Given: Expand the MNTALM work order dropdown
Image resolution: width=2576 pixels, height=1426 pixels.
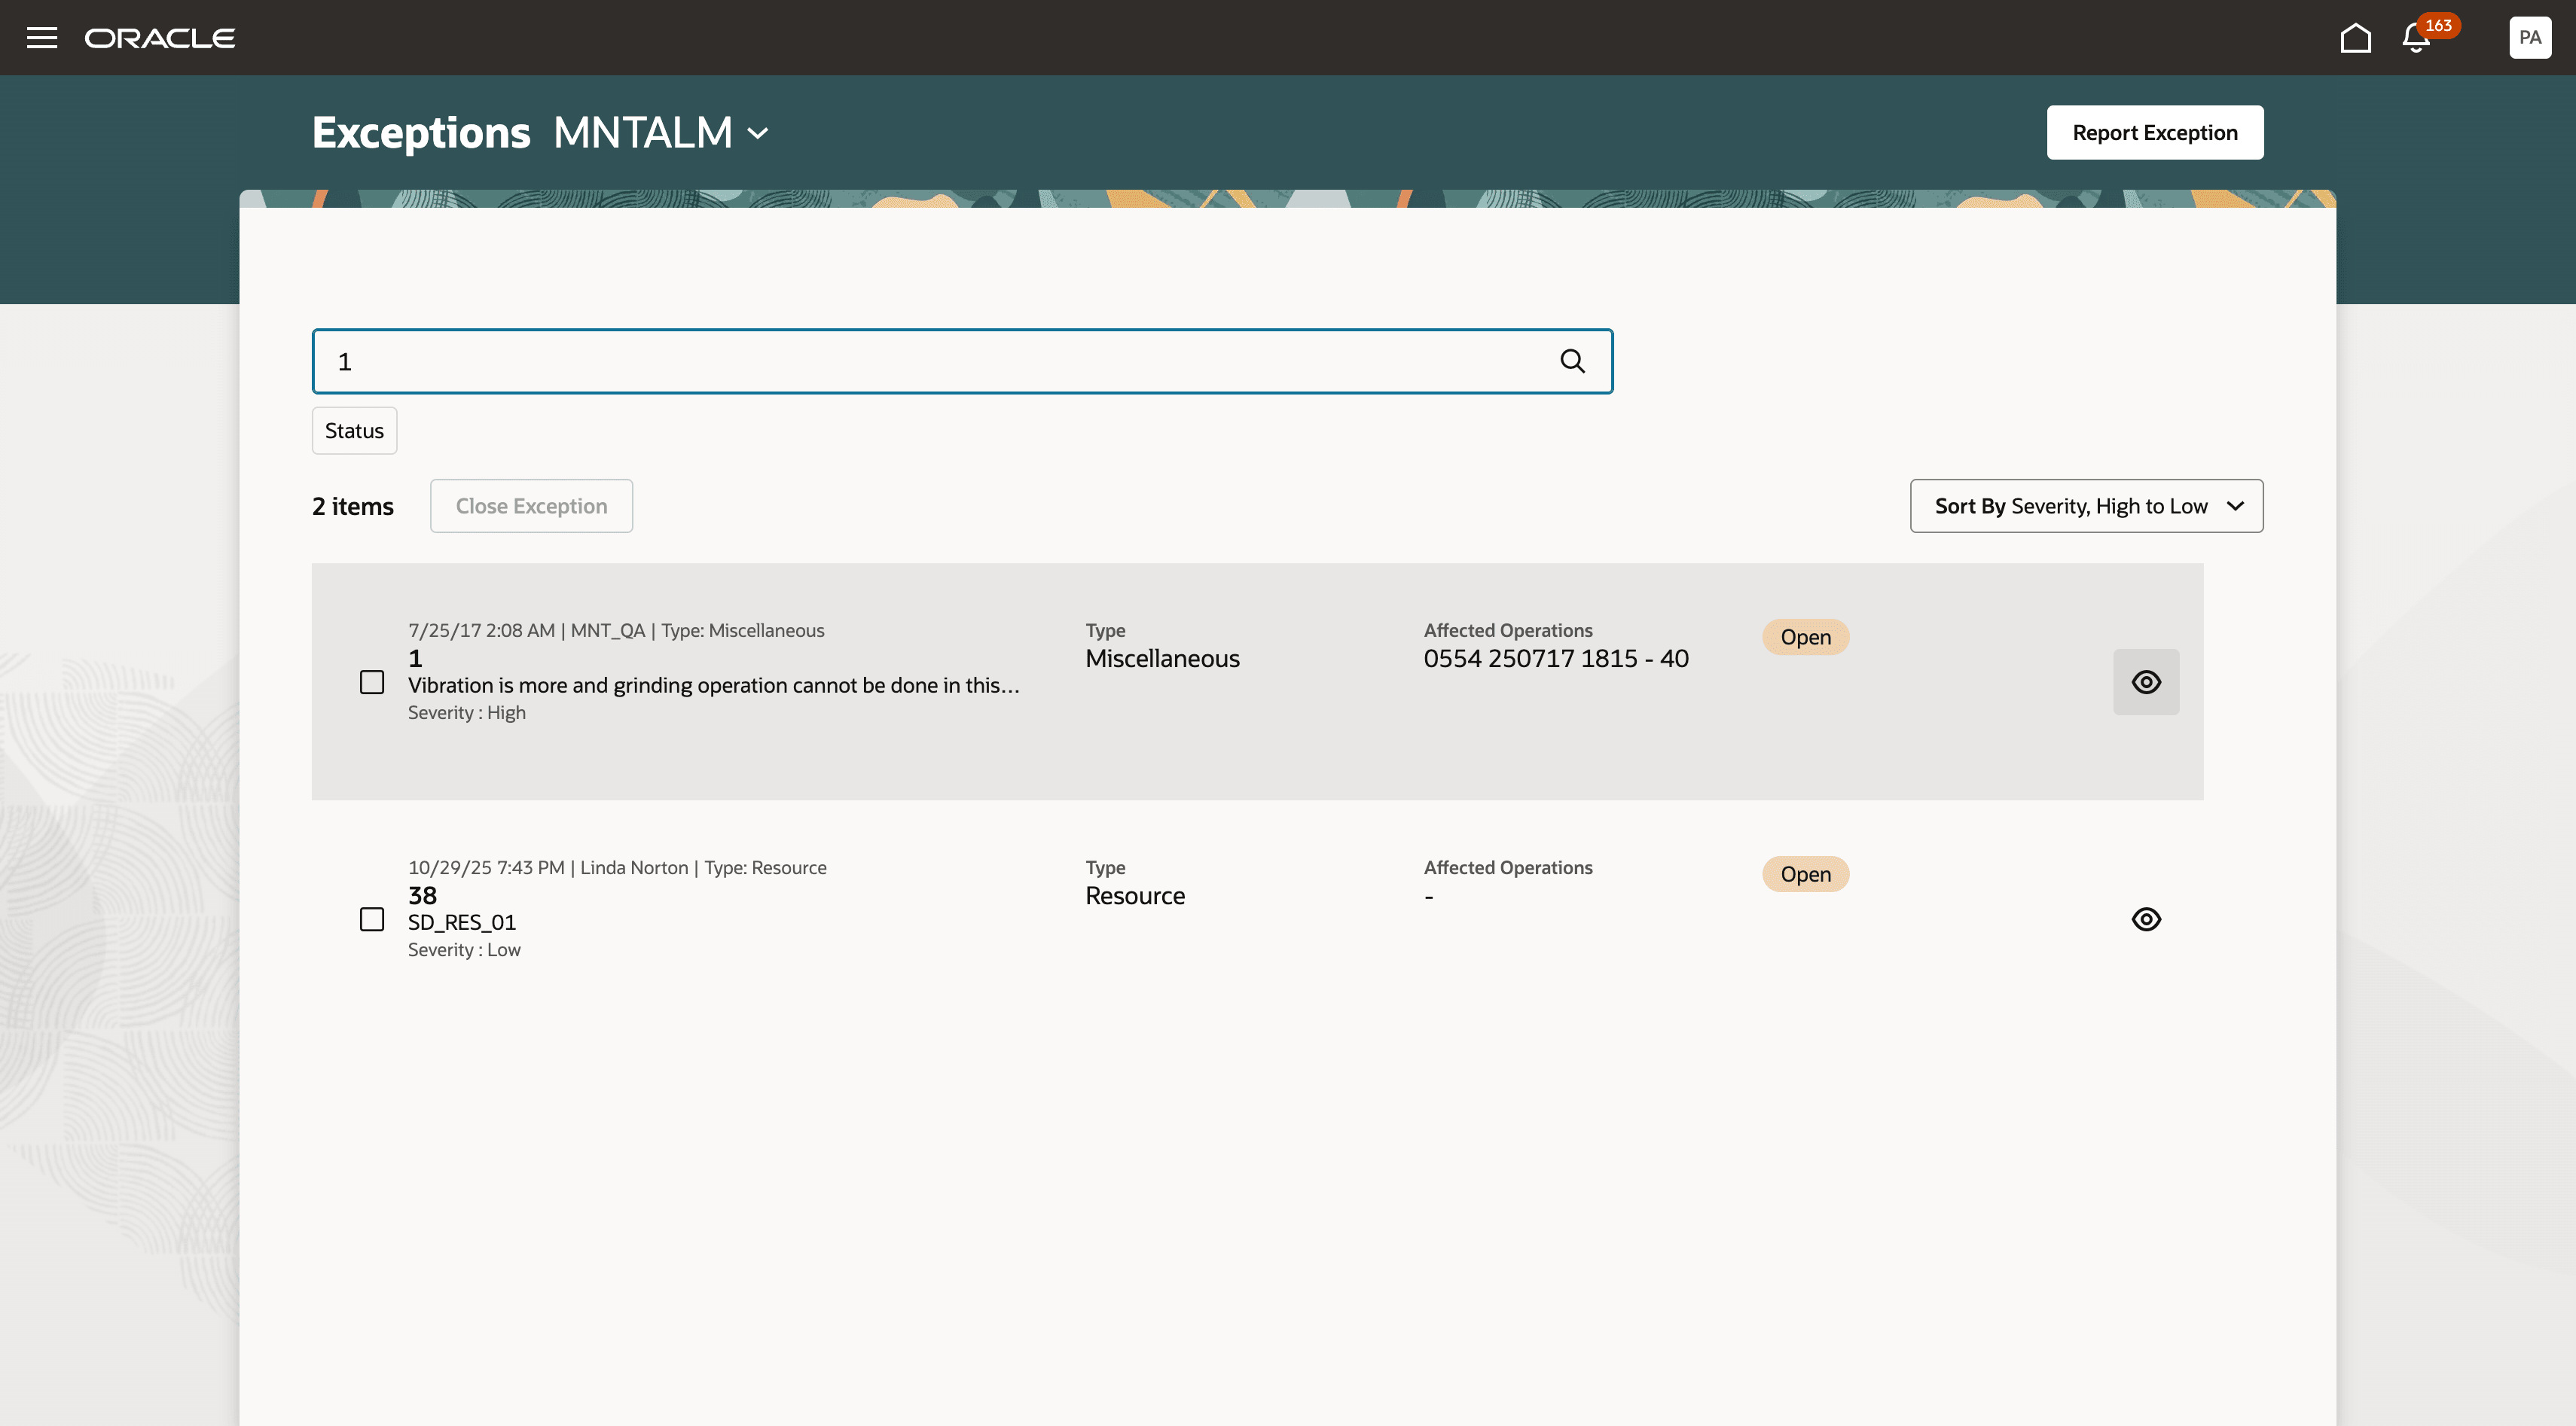Looking at the screenshot, I should pyautogui.click(x=757, y=133).
